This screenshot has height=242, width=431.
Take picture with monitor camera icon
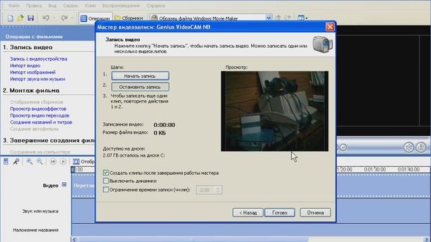click(x=421, y=147)
